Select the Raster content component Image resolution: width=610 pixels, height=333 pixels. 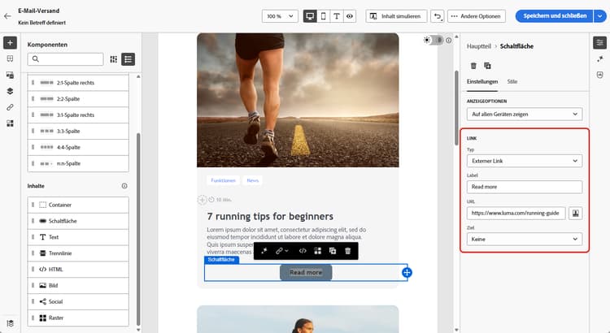78,318
